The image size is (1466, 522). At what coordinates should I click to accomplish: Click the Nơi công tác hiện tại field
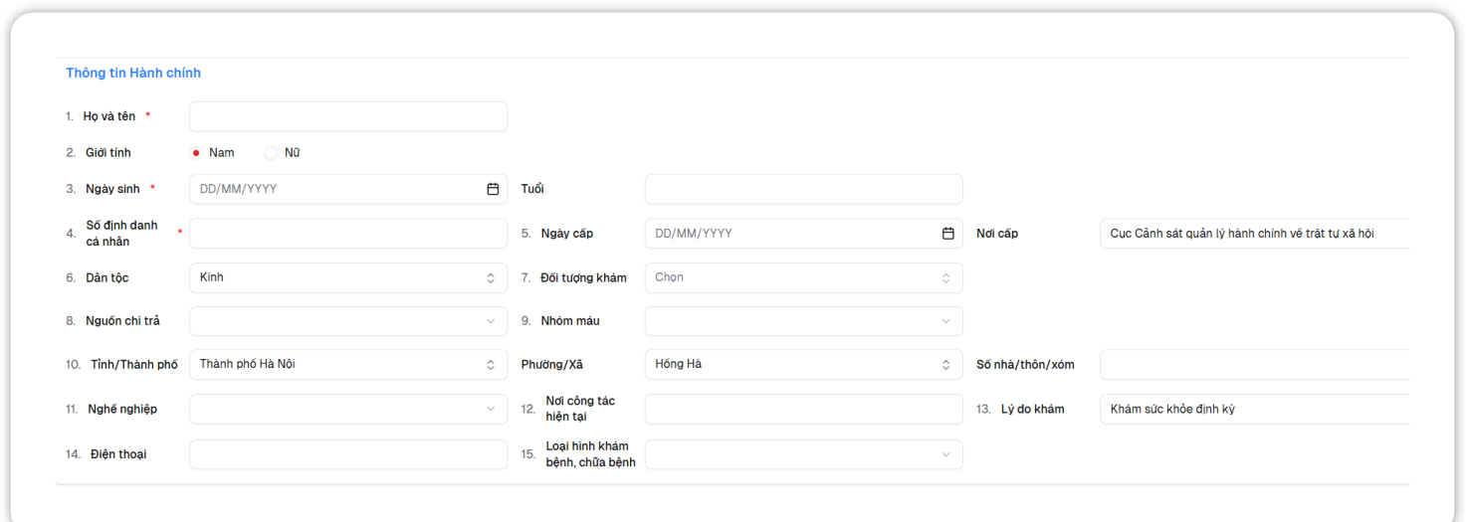804,409
